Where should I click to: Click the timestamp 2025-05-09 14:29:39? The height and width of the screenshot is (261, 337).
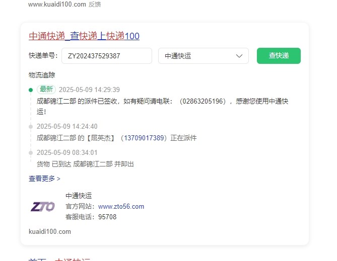(89, 90)
